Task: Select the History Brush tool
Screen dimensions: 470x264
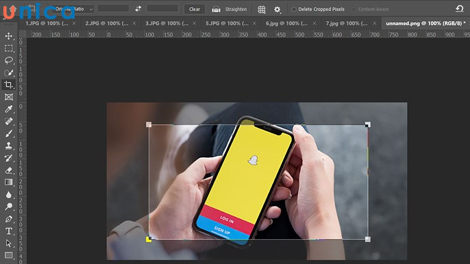Action: coord(8,158)
